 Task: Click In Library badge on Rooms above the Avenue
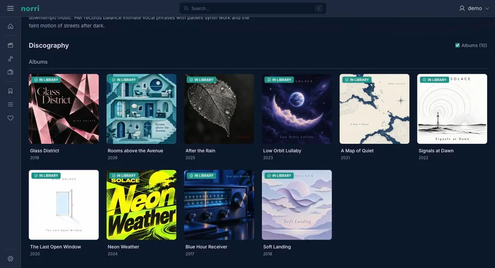[x=124, y=80]
